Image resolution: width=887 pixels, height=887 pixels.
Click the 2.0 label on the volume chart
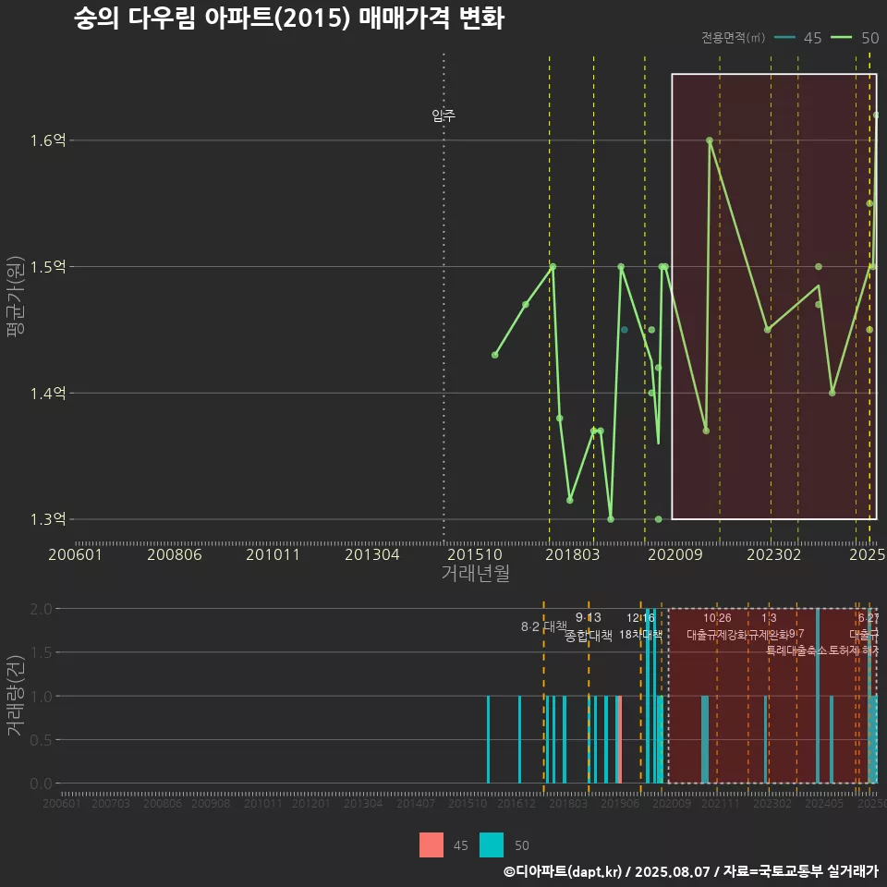pos(41,609)
